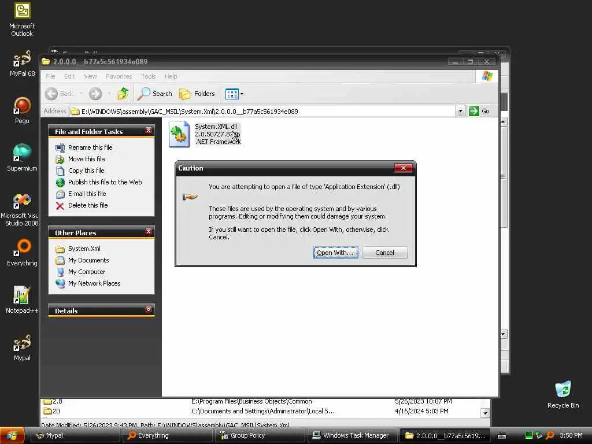Launch MyPal 68 desktop shortcut

coord(22,64)
